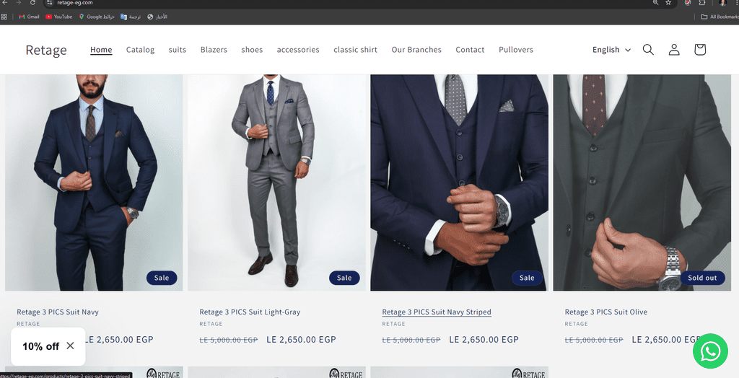Bookmark page with the star icon
The width and height of the screenshot is (739, 378).
coord(668,3)
